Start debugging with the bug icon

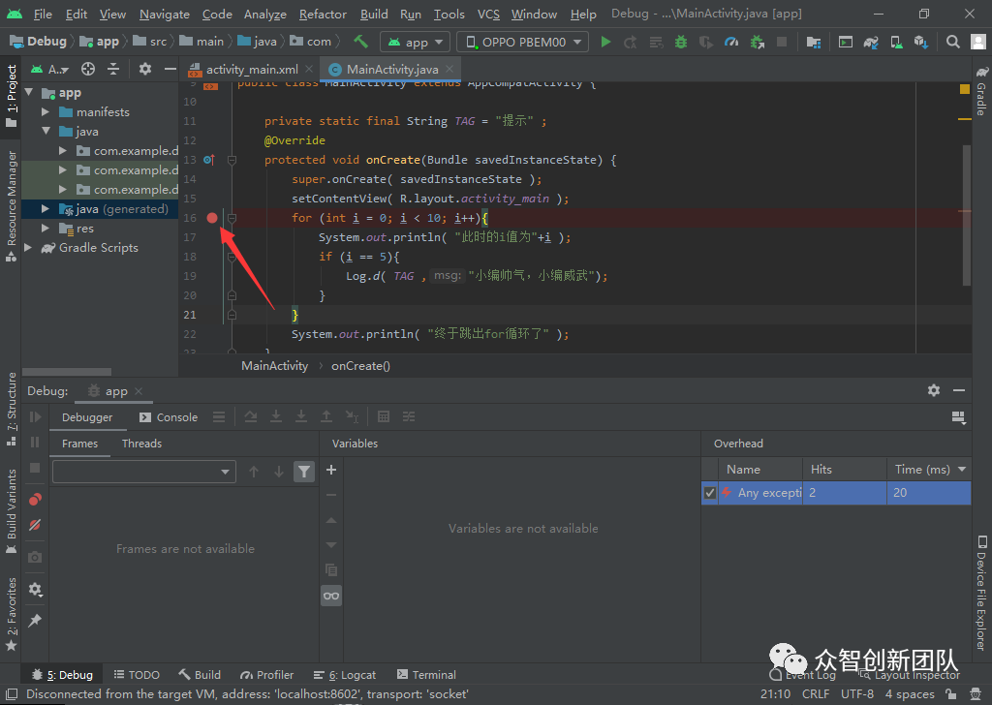click(x=681, y=42)
